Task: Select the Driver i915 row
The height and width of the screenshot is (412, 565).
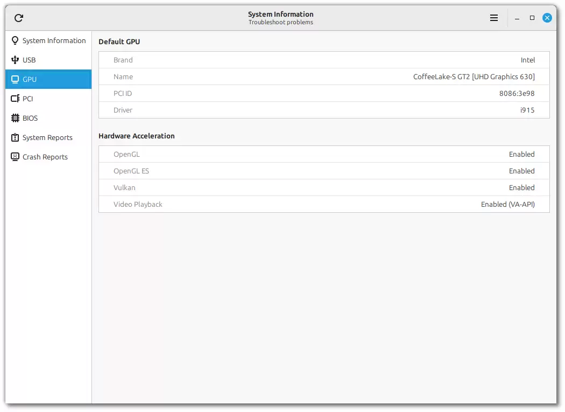Action: click(324, 110)
